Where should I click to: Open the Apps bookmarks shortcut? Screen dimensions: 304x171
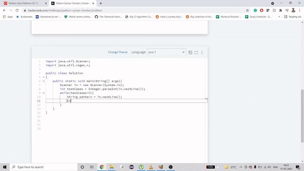[8, 17]
